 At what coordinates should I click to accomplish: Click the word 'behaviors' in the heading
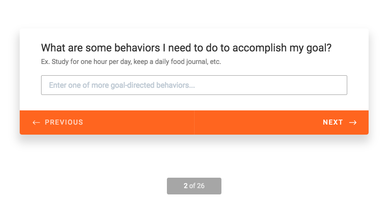tap(137, 48)
